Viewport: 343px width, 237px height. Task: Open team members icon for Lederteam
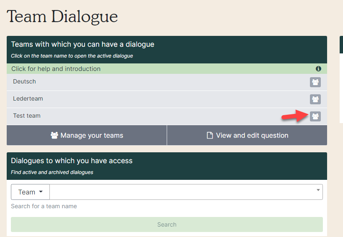click(x=315, y=99)
